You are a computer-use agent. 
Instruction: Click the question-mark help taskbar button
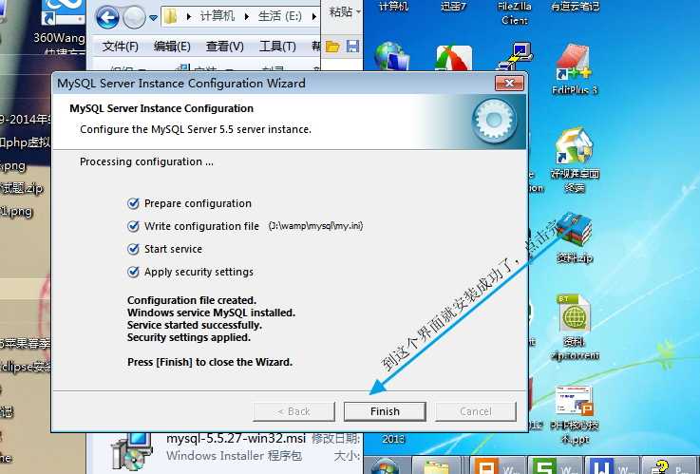click(x=671, y=465)
